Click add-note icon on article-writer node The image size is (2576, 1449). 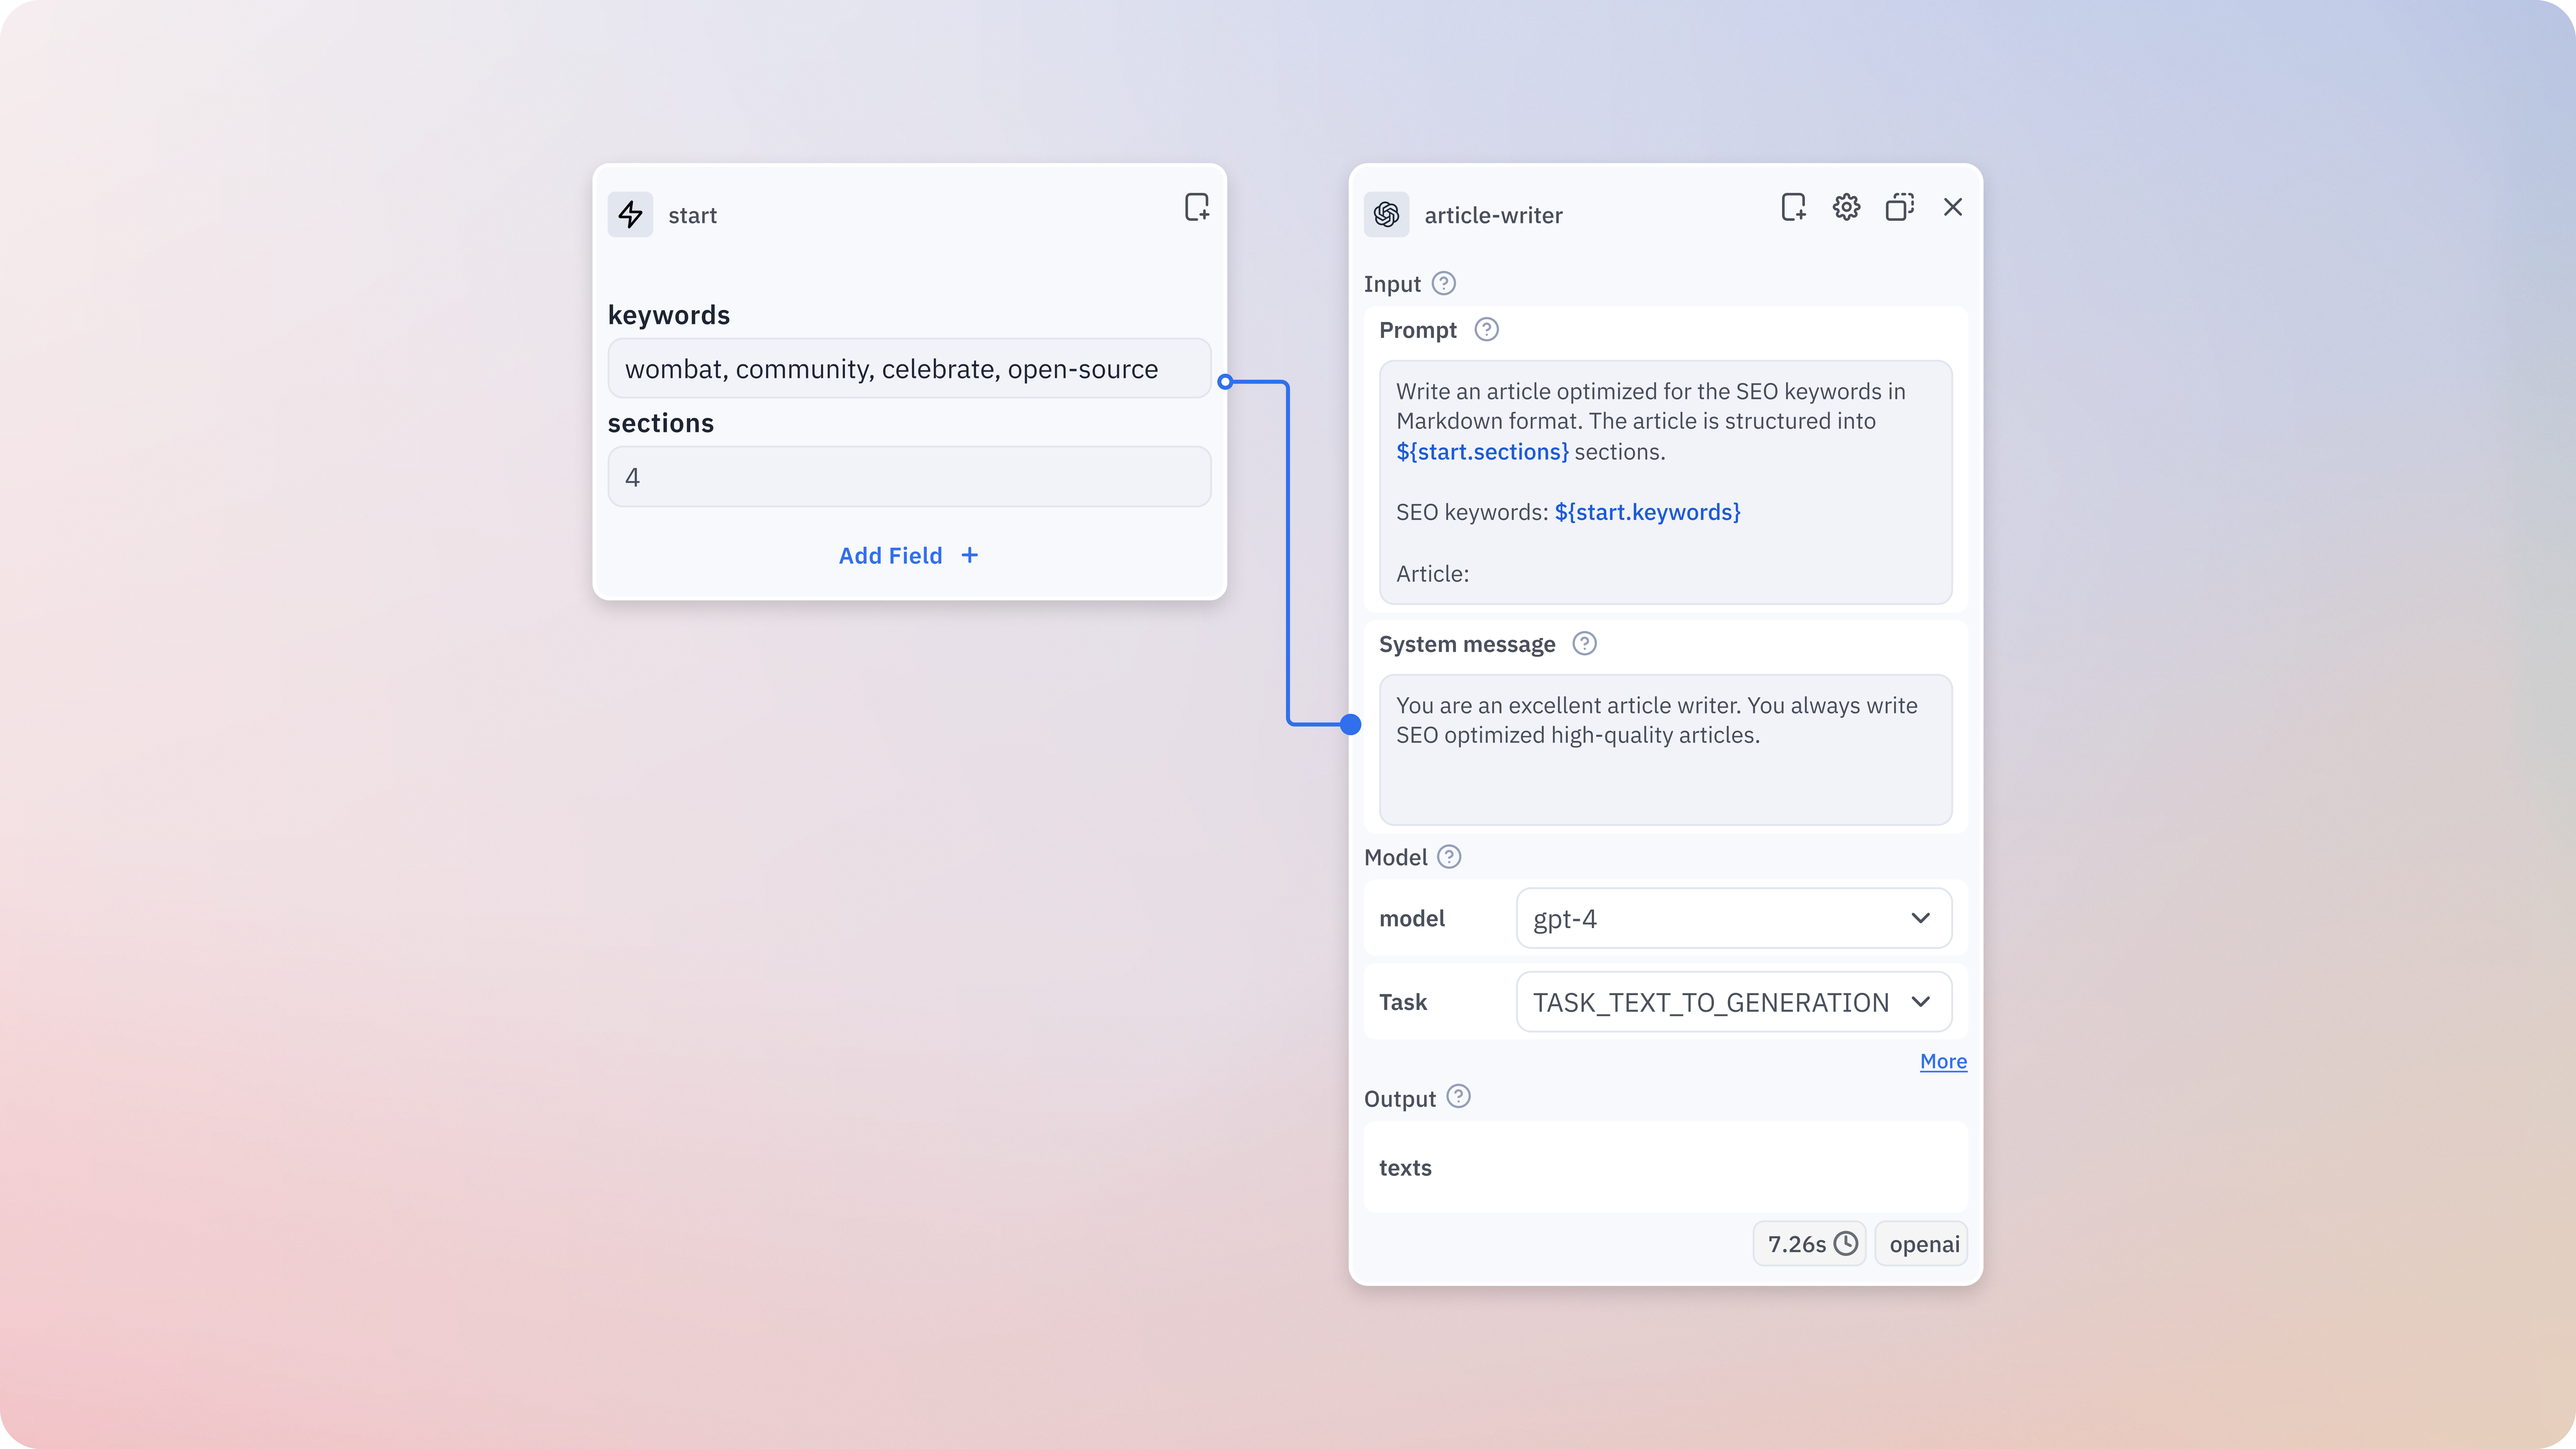click(x=1793, y=207)
